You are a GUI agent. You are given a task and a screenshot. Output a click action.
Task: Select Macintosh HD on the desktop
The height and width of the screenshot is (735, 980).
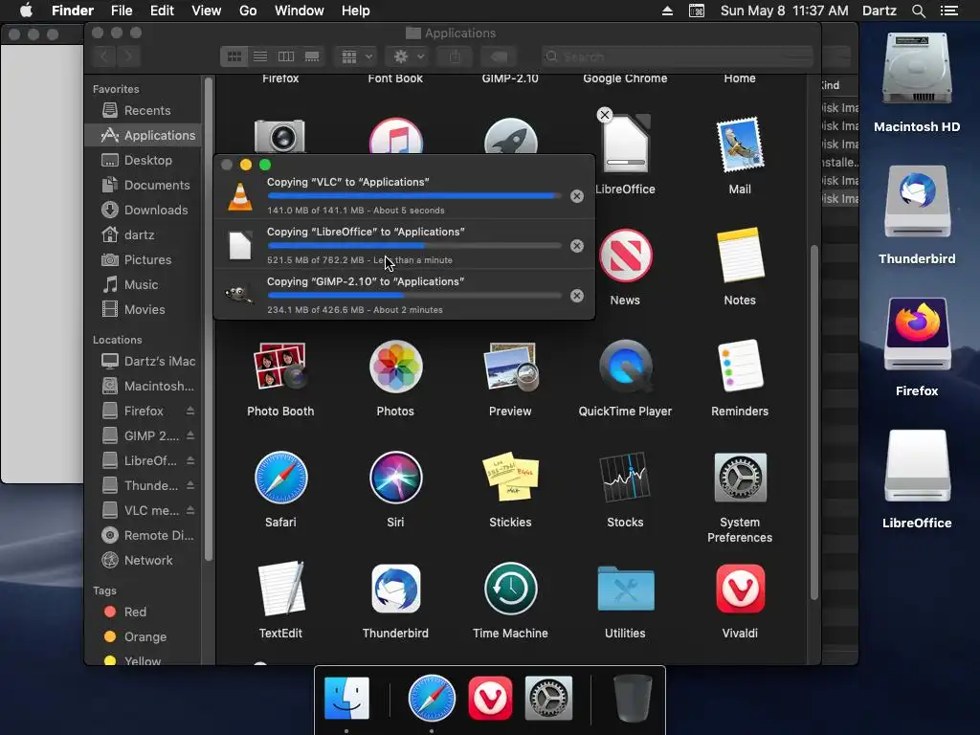[x=917, y=70]
